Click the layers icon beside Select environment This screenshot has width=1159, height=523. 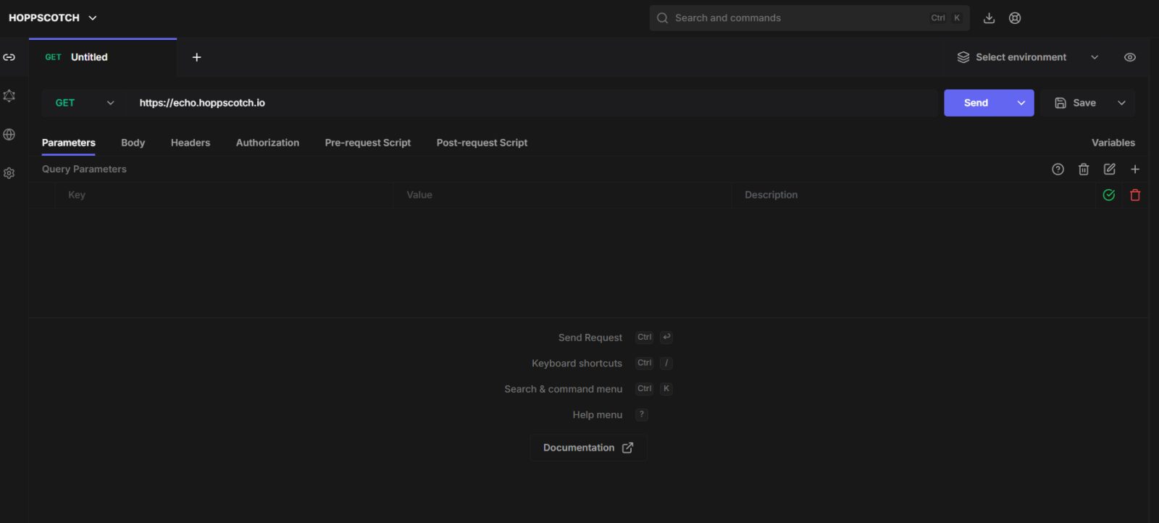(963, 57)
